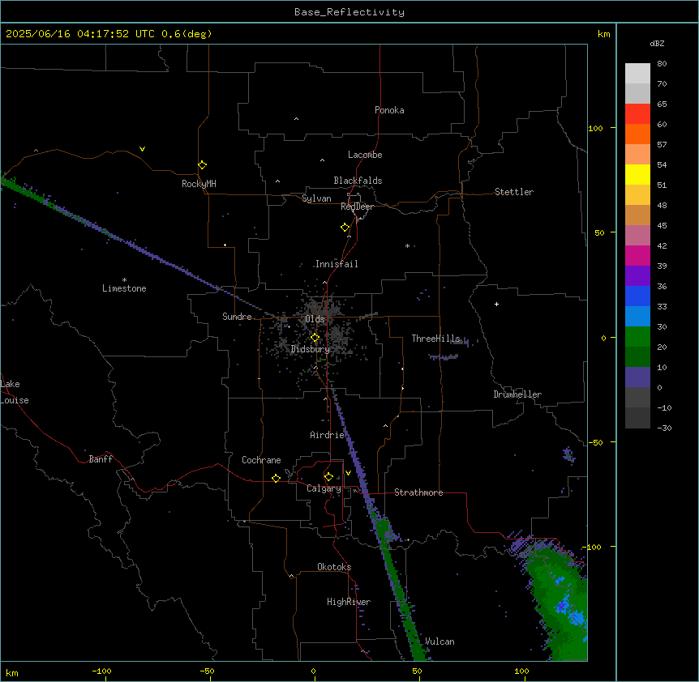
Task: Click the asterisk marker east of Innisfail
Action: point(407,245)
